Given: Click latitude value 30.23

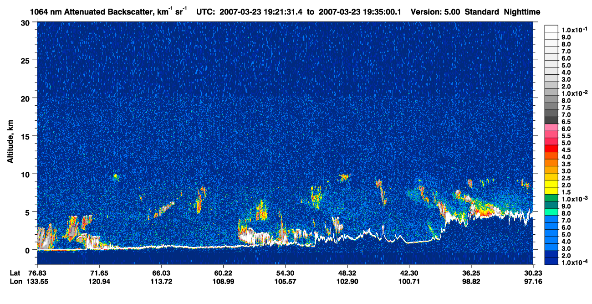Looking at the screenshot, I should point(533,273).
